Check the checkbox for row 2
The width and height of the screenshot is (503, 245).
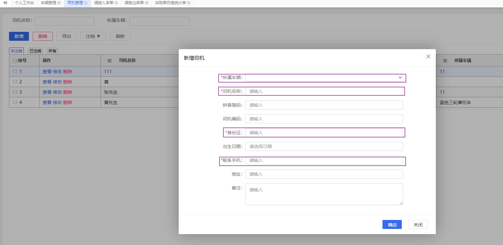(x=15, y=82)
